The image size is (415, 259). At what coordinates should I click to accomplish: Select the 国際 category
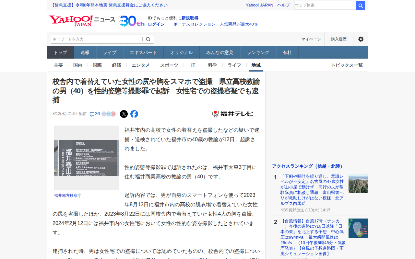[97, 65]
